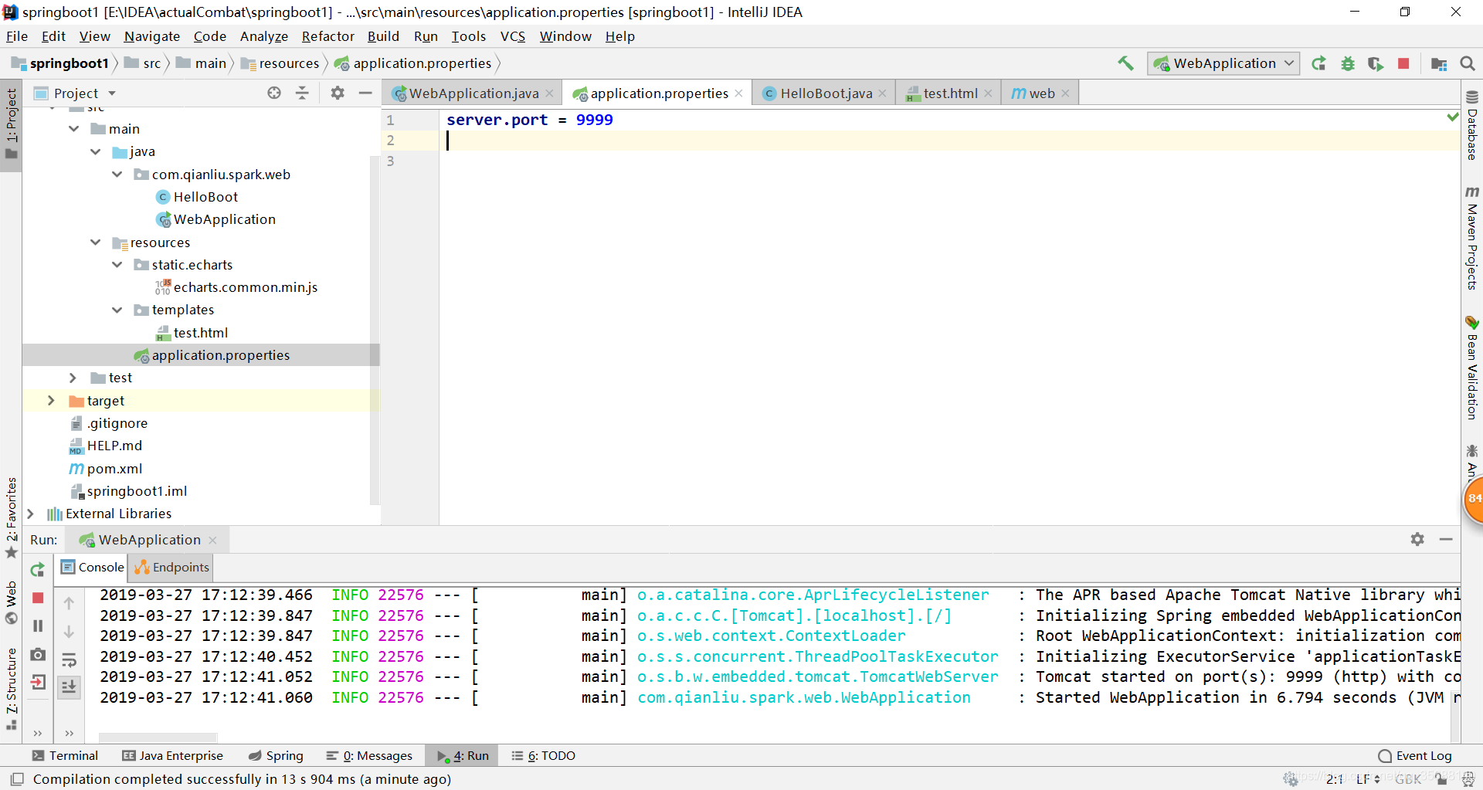Collapse the static.echarts folder
This screenshot has width=1483, height=790.
coord(117,265)
